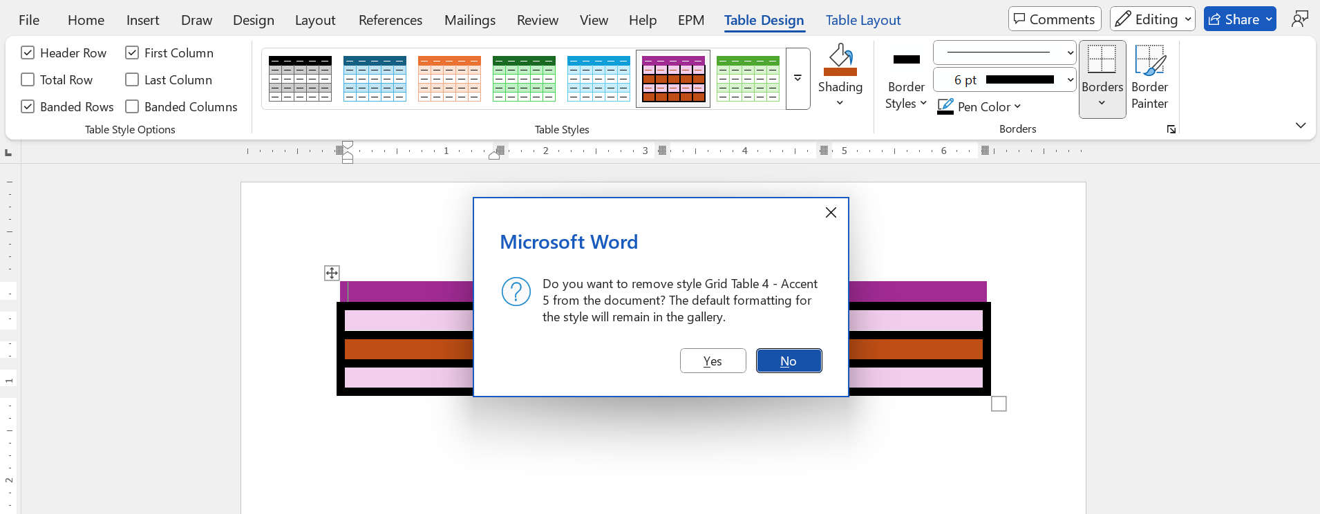
Task: Toggle the First Column checkbox
Action: (132, 53)
